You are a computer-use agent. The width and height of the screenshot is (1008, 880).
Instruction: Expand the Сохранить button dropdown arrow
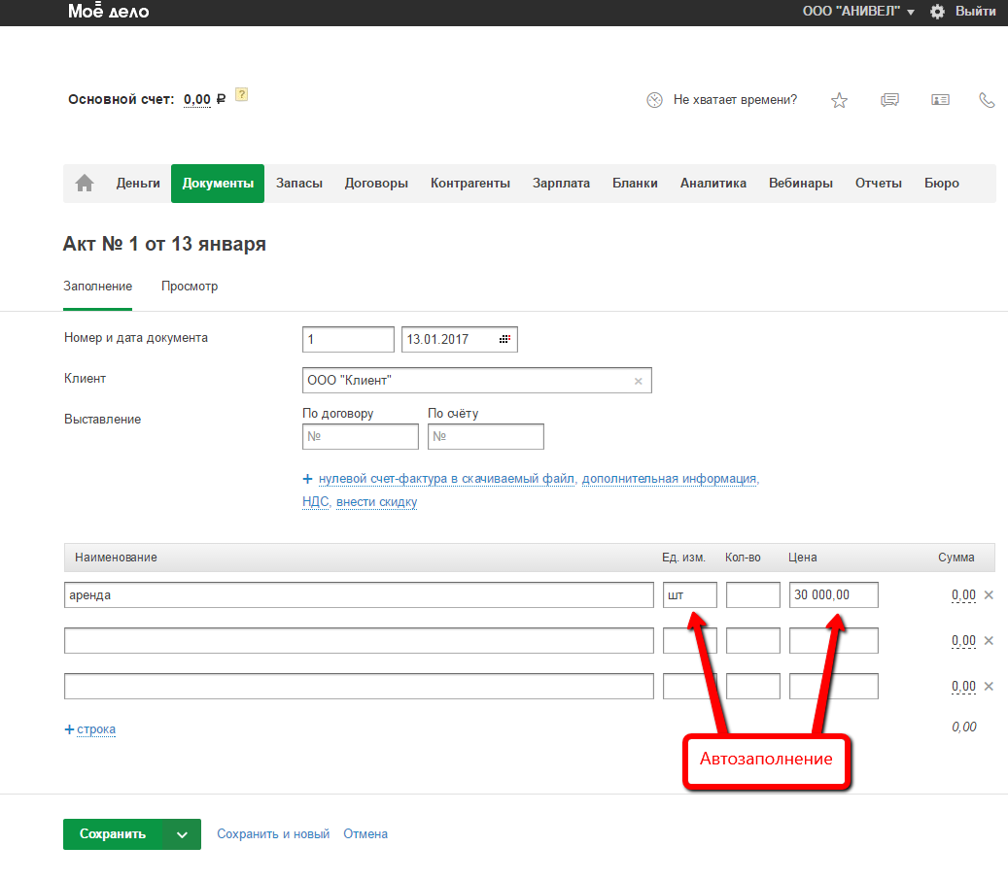[182, 834]
